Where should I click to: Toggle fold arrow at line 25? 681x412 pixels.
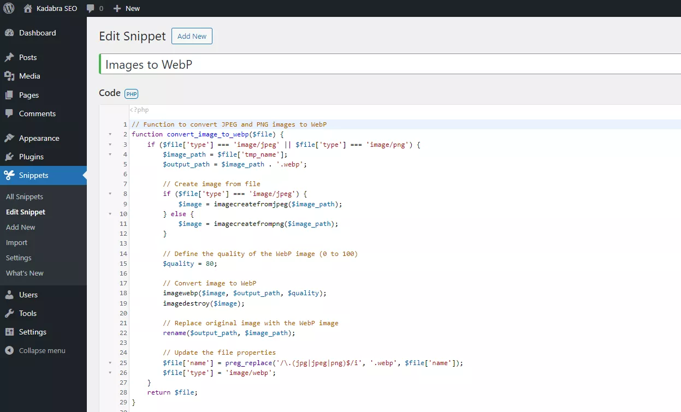[x=110, y=363]
